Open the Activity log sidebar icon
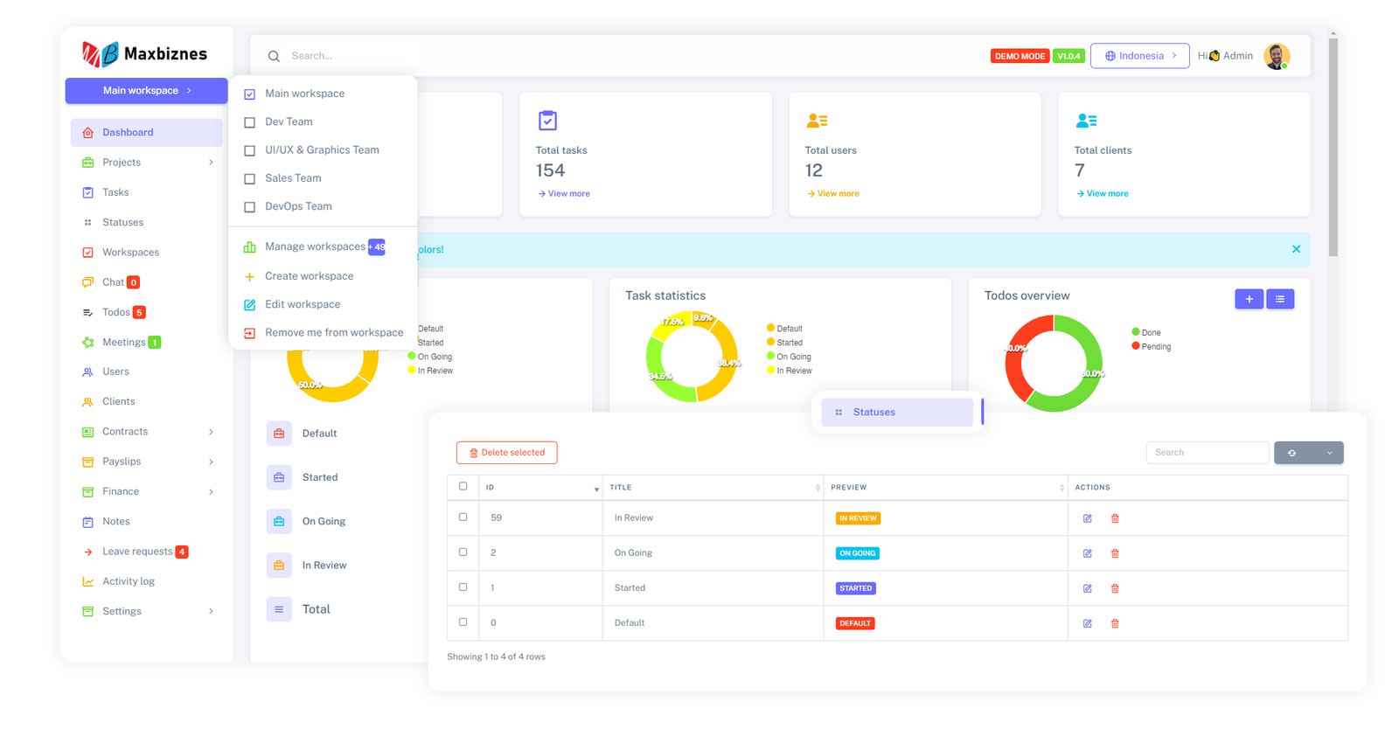 pos(88,581)
